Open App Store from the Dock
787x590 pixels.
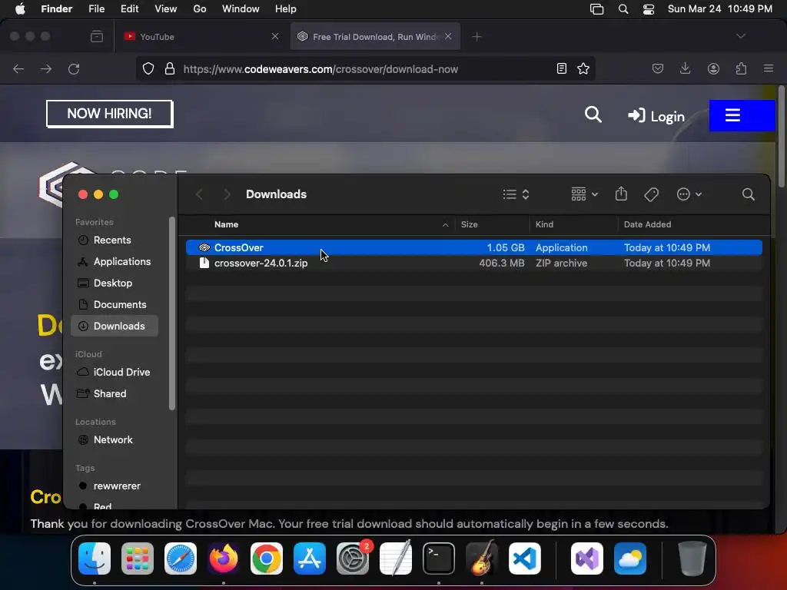[x=310, y=559]
